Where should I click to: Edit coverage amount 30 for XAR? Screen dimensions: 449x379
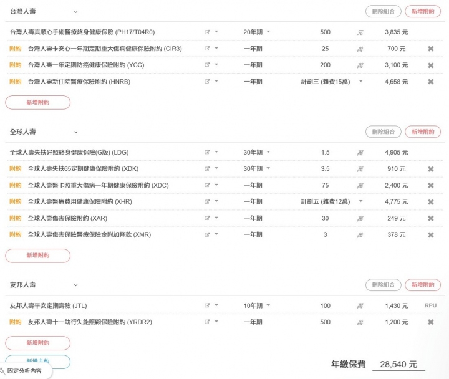(325, 218)
